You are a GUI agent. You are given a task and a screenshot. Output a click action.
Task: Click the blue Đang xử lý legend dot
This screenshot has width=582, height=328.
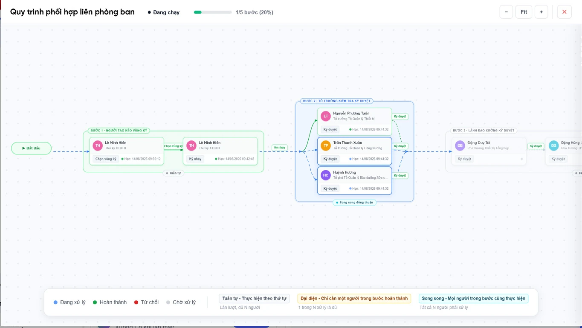pyautogui.click(x=55, y=302)
